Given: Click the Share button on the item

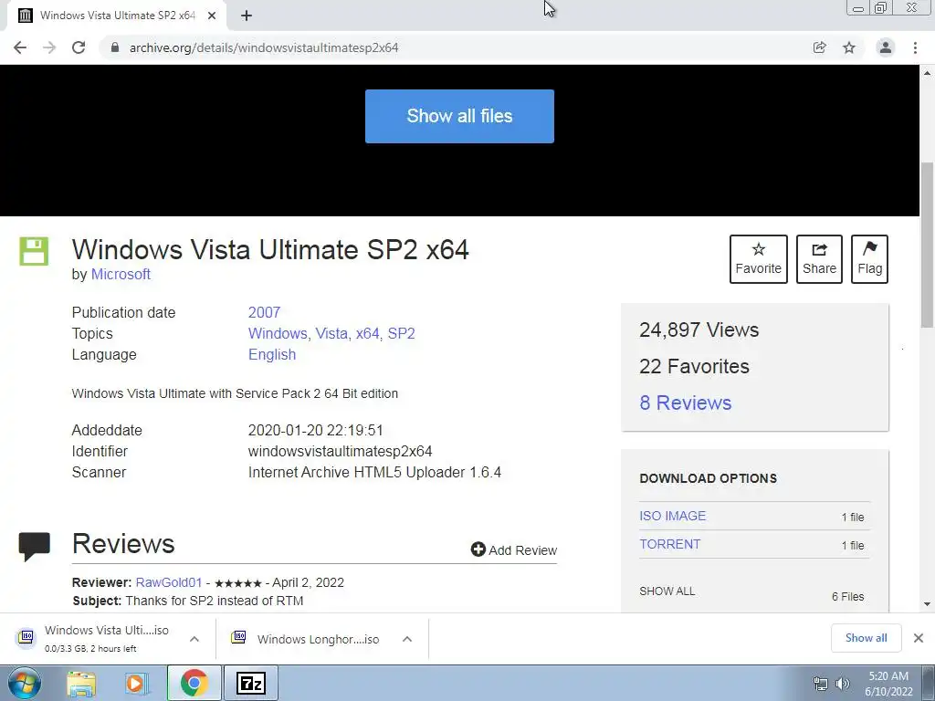Looking at the screenshot, I should pos(819,259).
